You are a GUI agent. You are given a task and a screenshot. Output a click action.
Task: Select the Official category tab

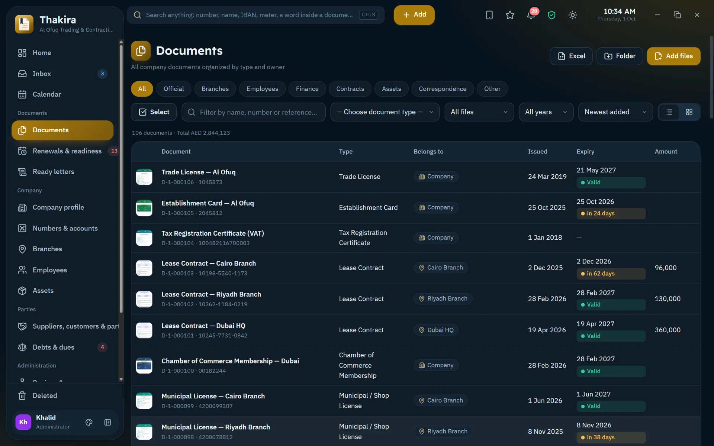tap(174, 89)
